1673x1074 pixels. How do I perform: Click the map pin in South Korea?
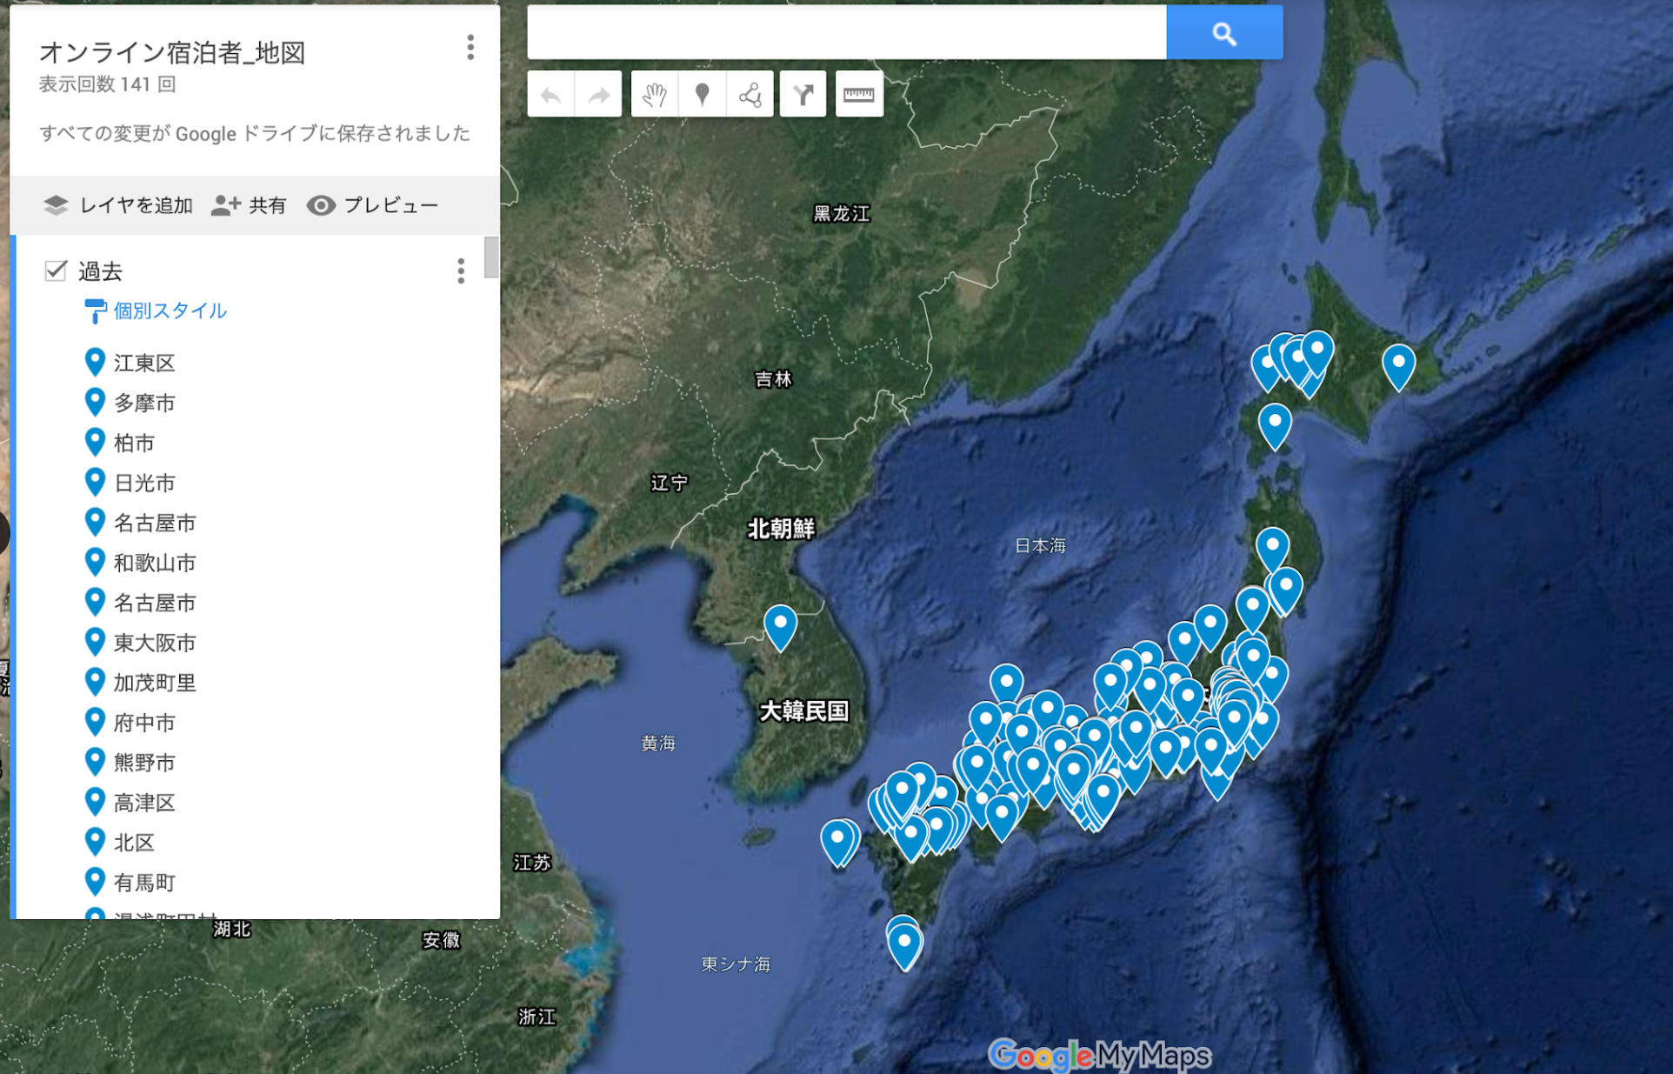780,624
